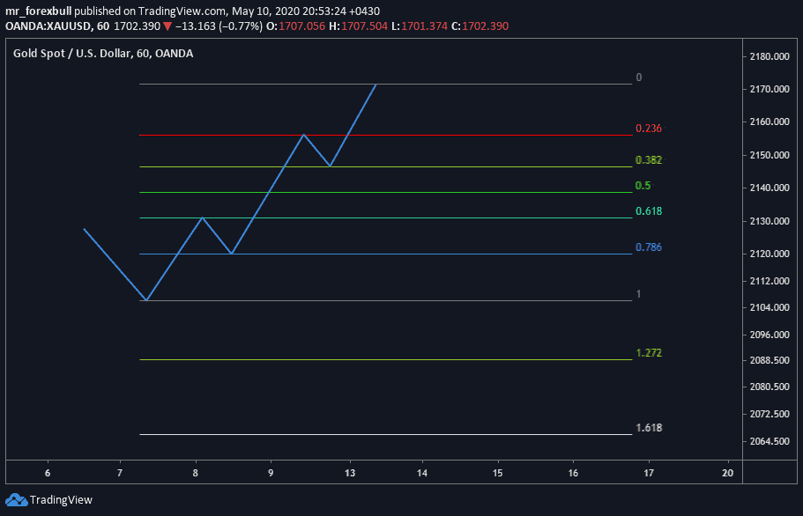Click the TradingView cloud logo icon
Viewport: 803px width, 516px height.
[x=17, y=500]
